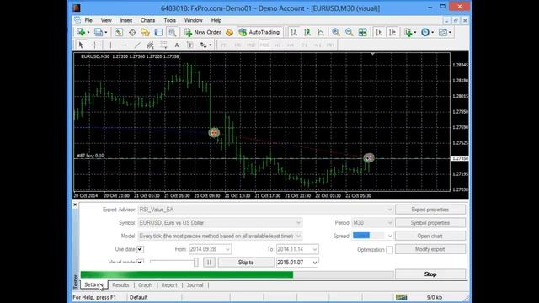Click the visual mode speed slider handle
This screenshot has width=539, height=303.
pos(196,262)
